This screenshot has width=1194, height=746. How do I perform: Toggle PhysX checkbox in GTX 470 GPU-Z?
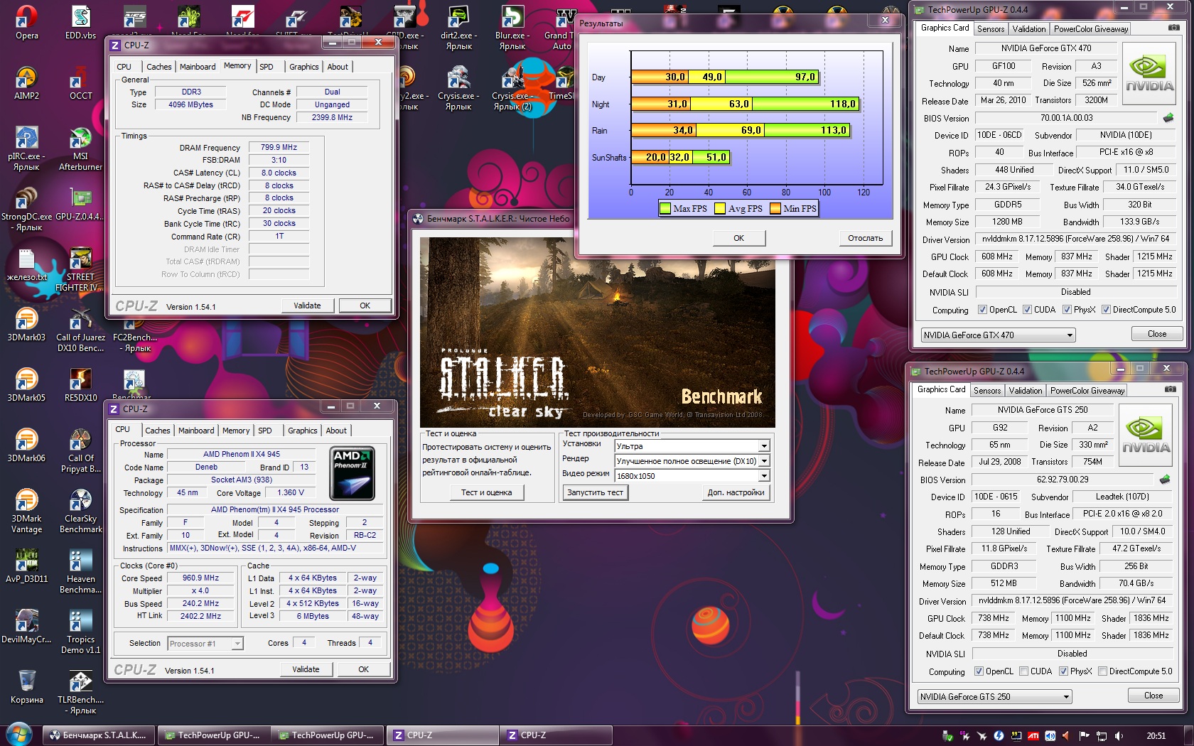[x=1067, y=310]
